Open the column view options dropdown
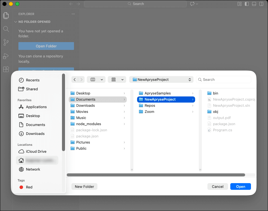The image size is (268, 211). click(x=96, y=79)
